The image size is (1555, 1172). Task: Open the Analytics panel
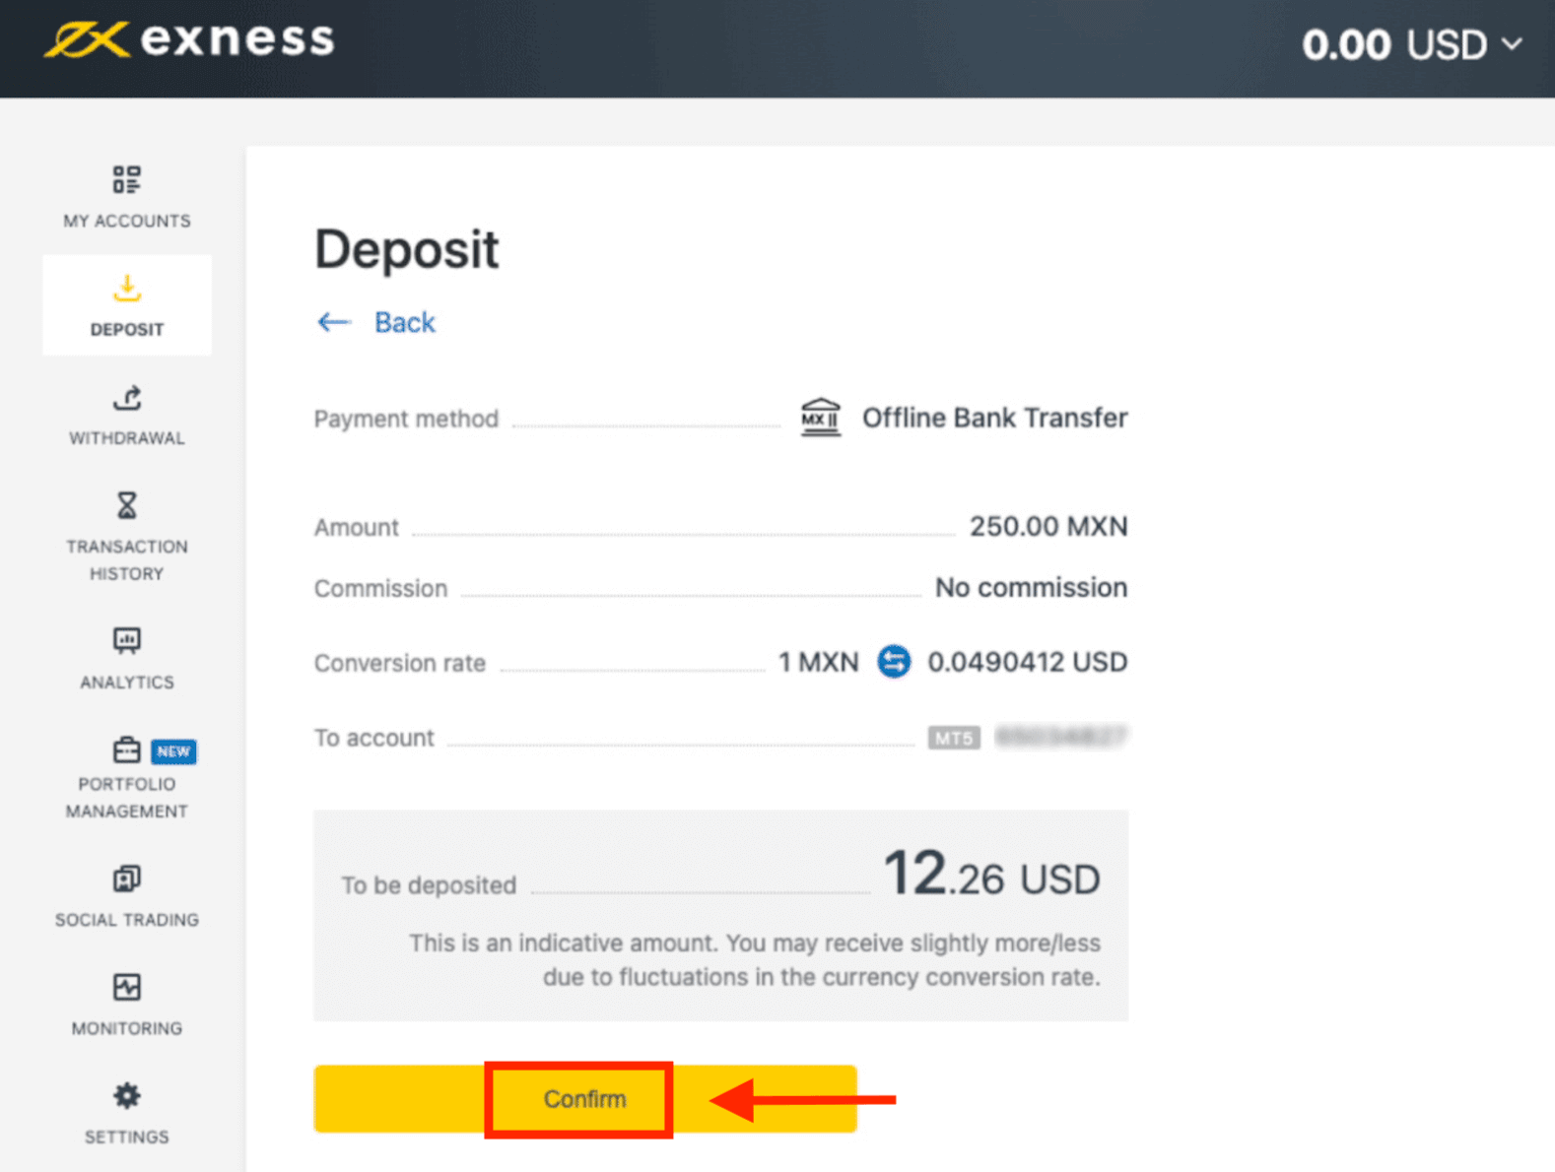[126, 658]
